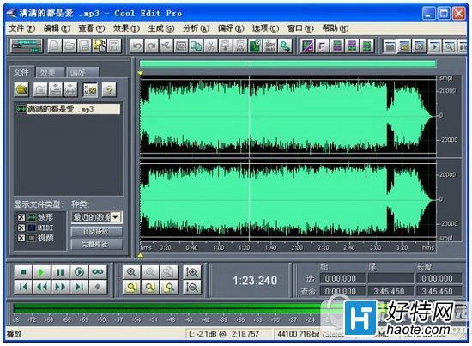Stop playback with the Stop button
The height and width of the screenshot is (346, 472).
[23, 272]
